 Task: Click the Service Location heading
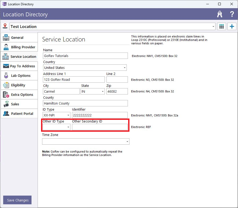point(64,39)
